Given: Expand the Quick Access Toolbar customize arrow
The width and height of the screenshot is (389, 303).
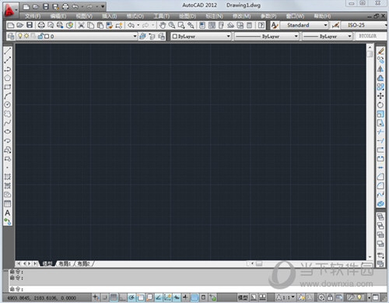Looking at the screenshot, I should click(103, 6).
